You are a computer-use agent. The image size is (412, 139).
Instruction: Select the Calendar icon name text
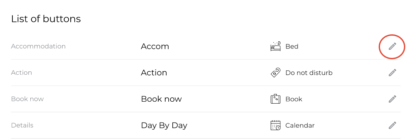click(300, 126)
